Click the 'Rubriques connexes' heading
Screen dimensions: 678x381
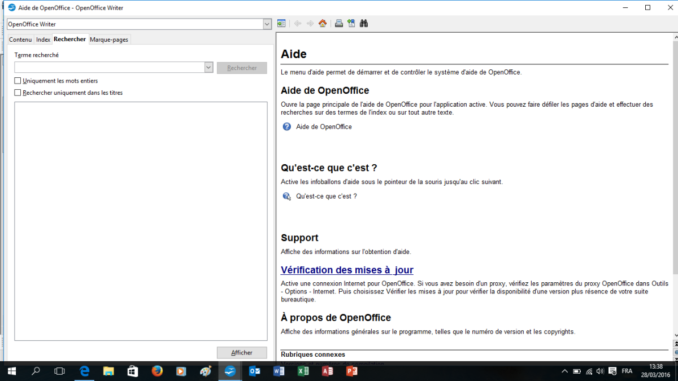point(313,354)
